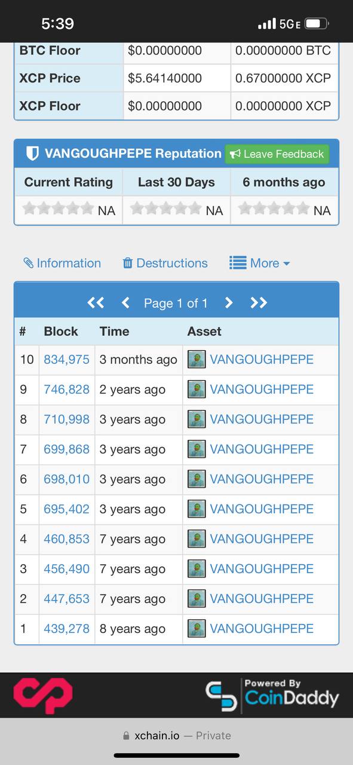Open the CoinDaddy logo link
This screenshot has height=765, width=353.
[272, 696]
